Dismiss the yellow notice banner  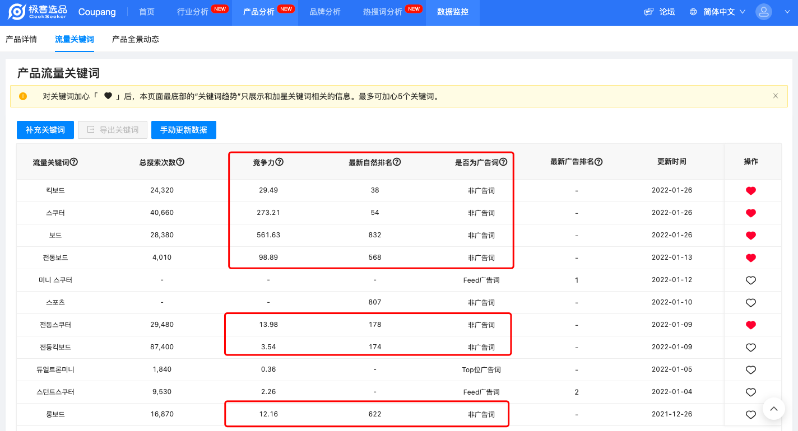[x=775, y=95]
